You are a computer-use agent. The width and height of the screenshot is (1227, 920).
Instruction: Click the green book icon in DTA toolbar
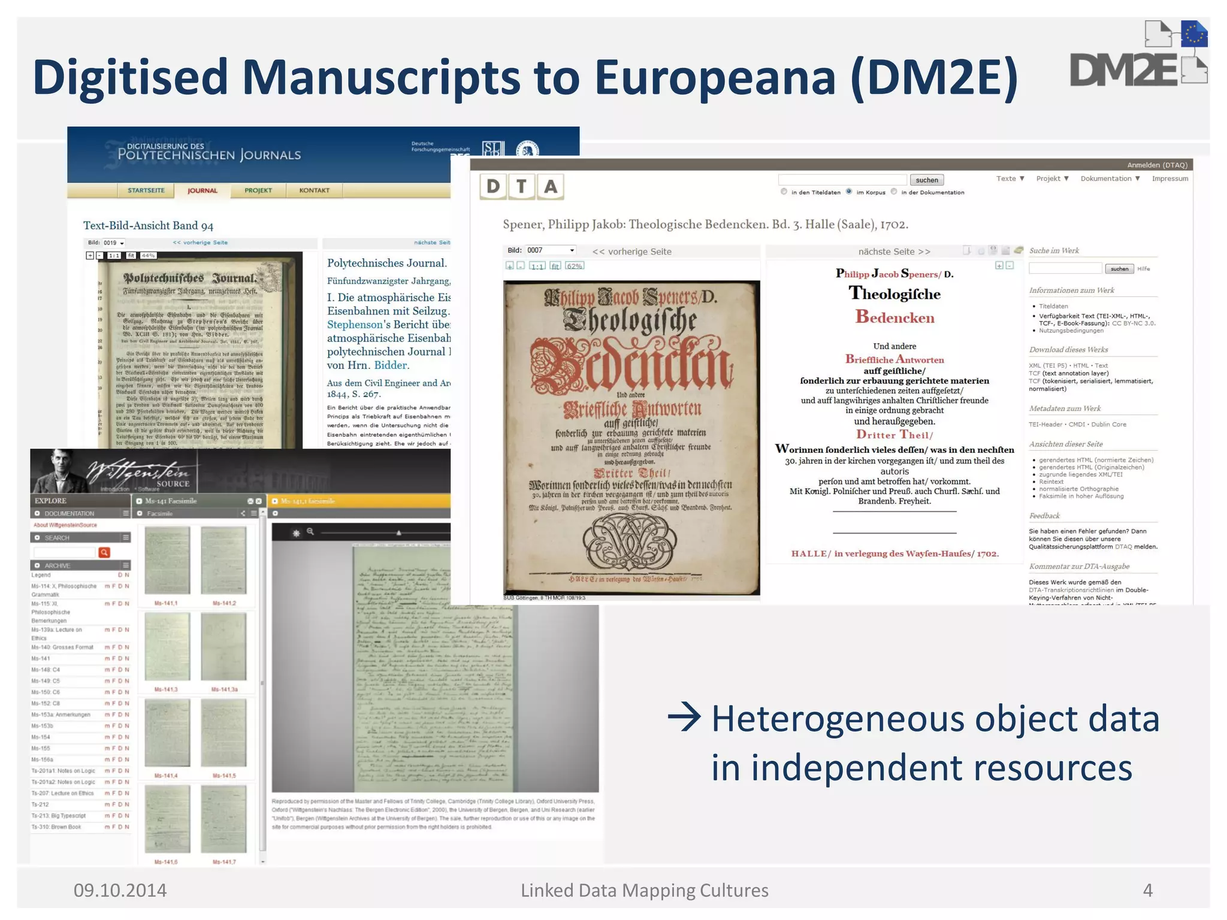[1018, 250]
